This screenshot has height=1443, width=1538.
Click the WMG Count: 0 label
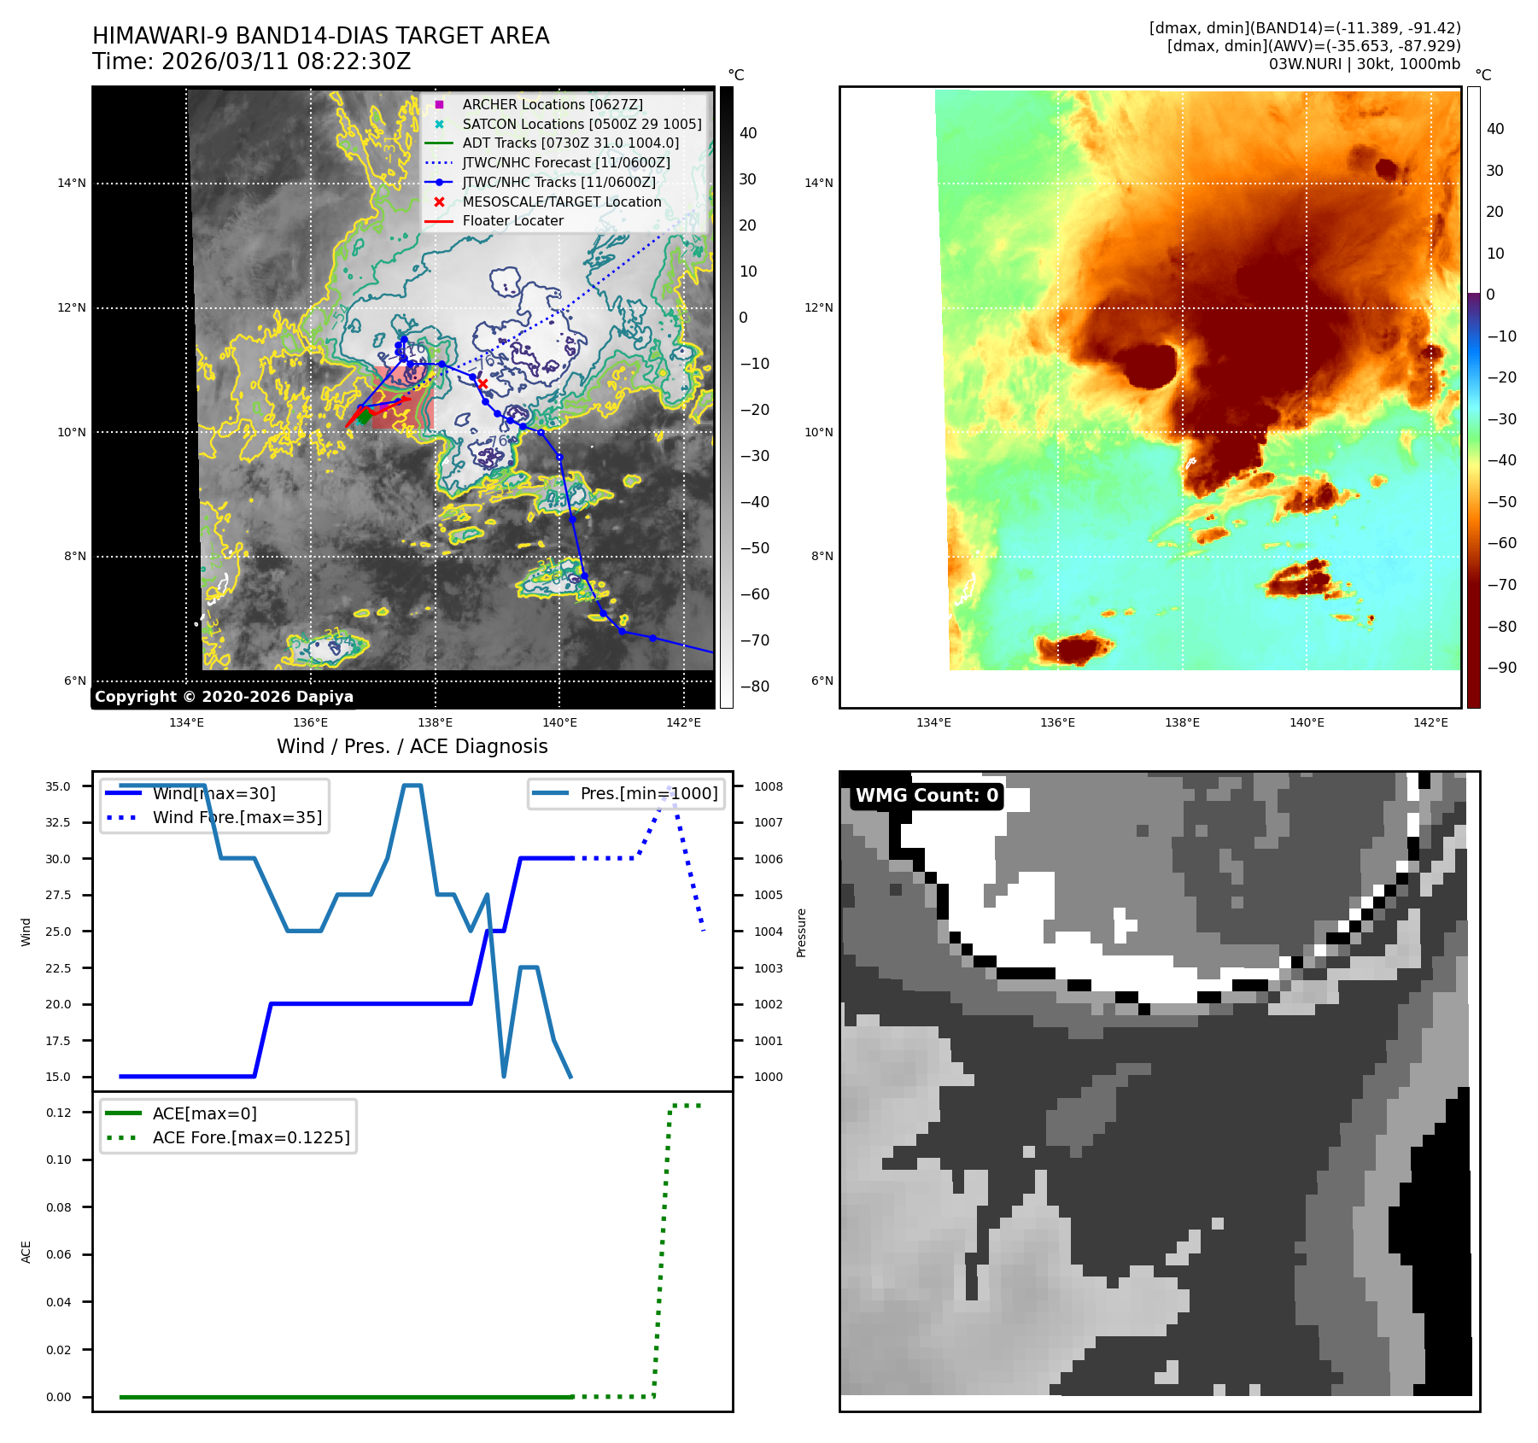point(927,796)
